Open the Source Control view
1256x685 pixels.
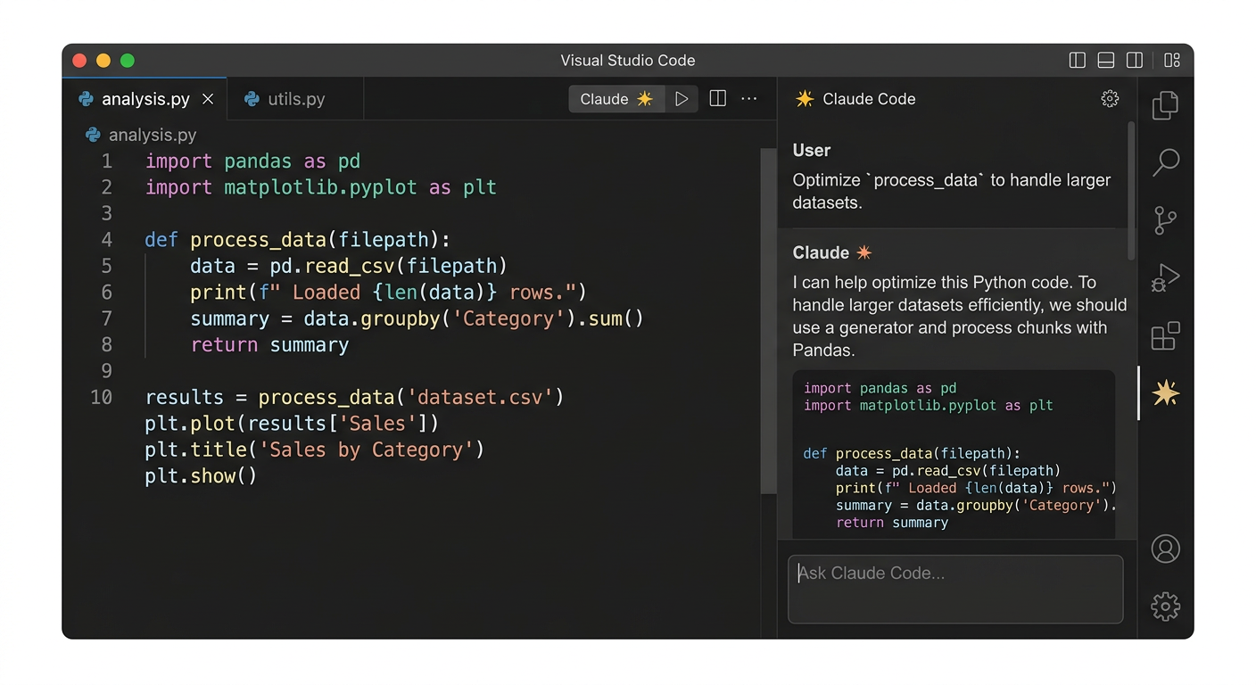(1165, 220)
